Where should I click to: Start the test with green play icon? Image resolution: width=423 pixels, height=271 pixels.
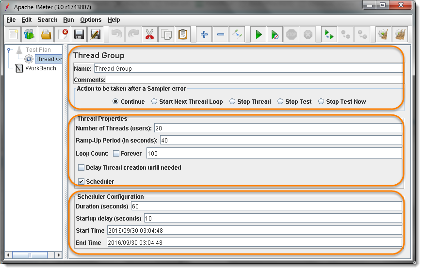pos(259,34)
